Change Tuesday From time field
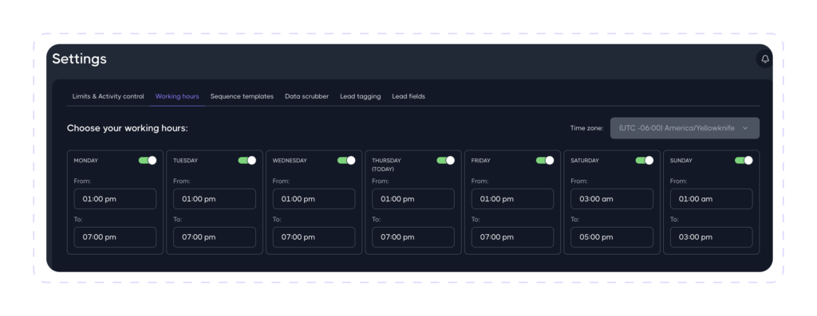 point(215,199)
